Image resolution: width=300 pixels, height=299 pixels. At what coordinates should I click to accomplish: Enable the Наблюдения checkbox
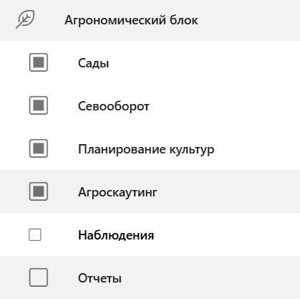point(35,234)
